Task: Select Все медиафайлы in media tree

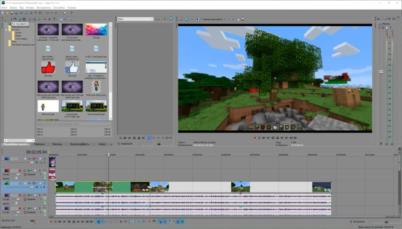Action: [x=20, y=24]
